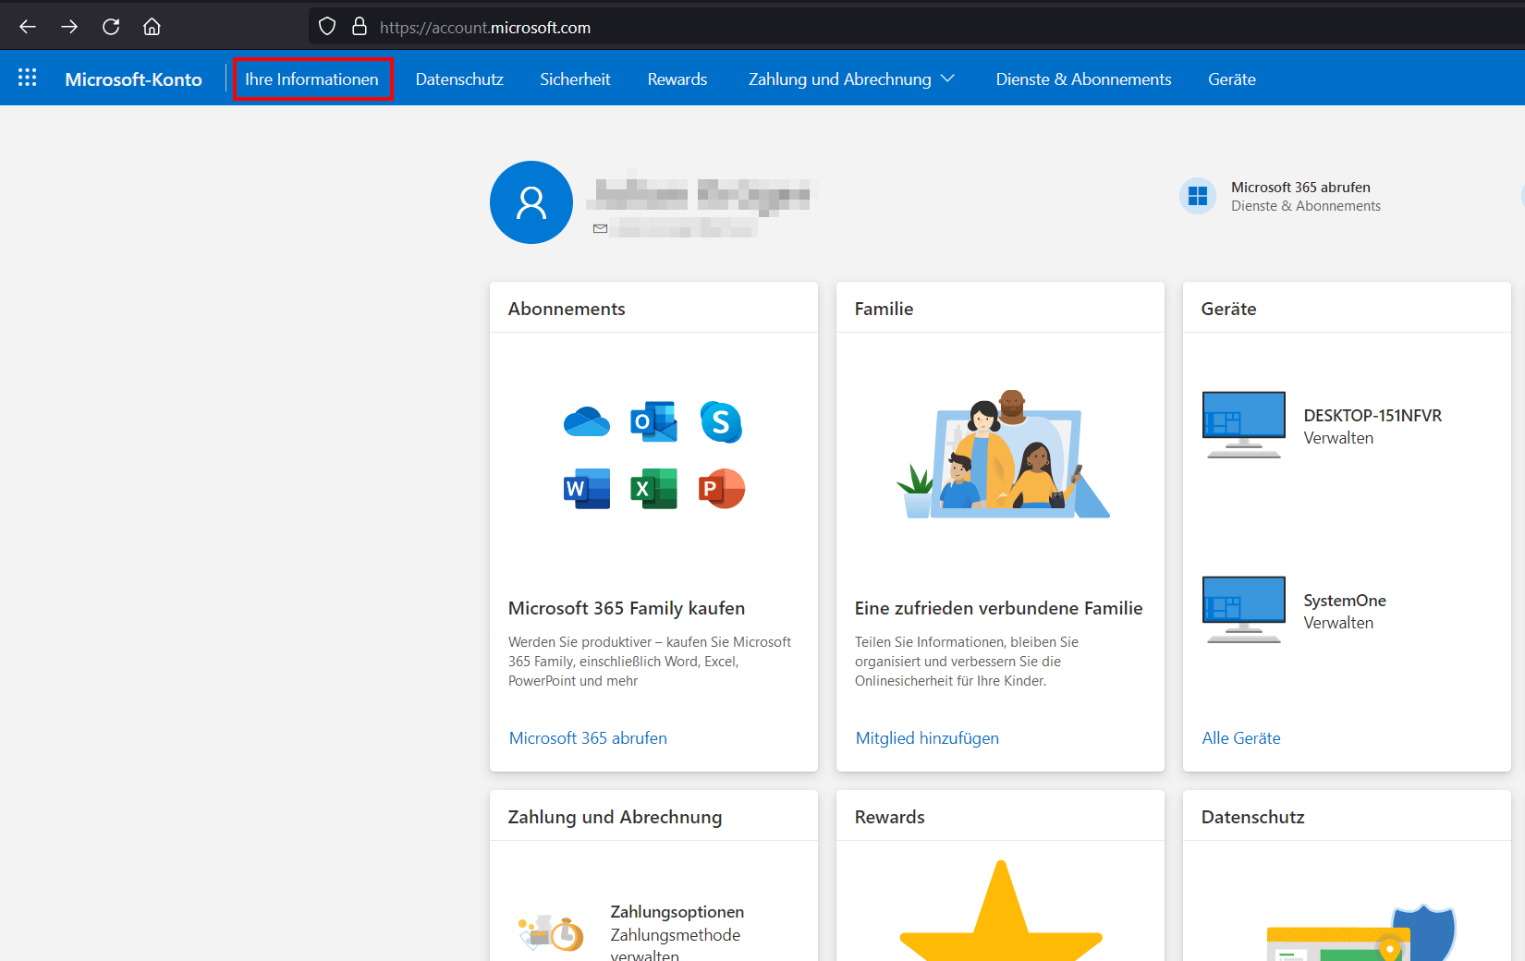Click the Rewards card heading

point(889,817)
